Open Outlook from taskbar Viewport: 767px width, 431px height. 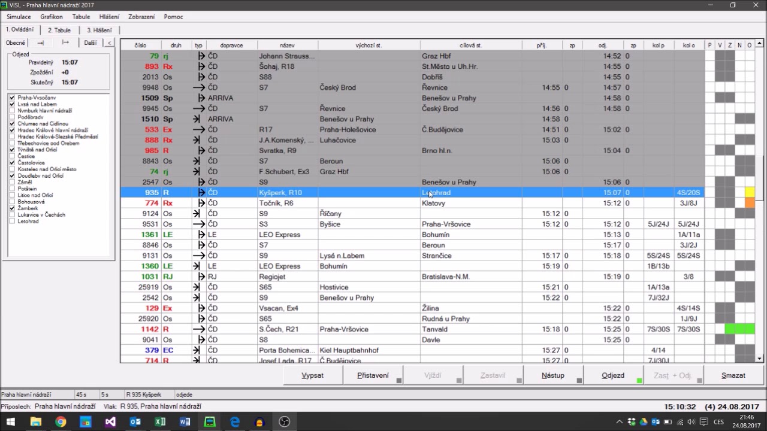(x=135, y=422)
